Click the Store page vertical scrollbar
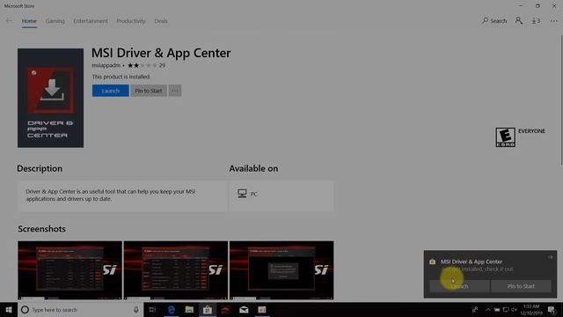Viewport: 563px width, 317px height. point(561,100)
